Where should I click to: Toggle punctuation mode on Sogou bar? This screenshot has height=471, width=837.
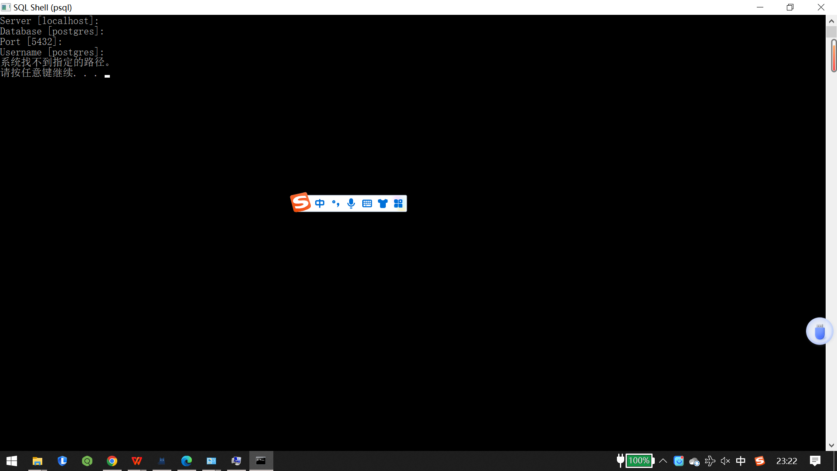(335, 204)
